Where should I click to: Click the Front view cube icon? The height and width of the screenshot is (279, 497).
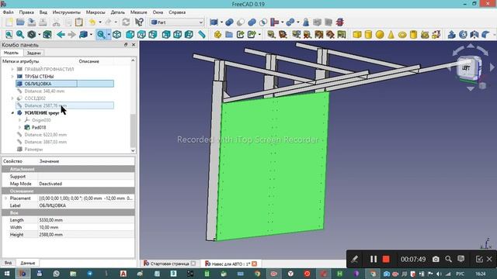(x=130, y=34)
